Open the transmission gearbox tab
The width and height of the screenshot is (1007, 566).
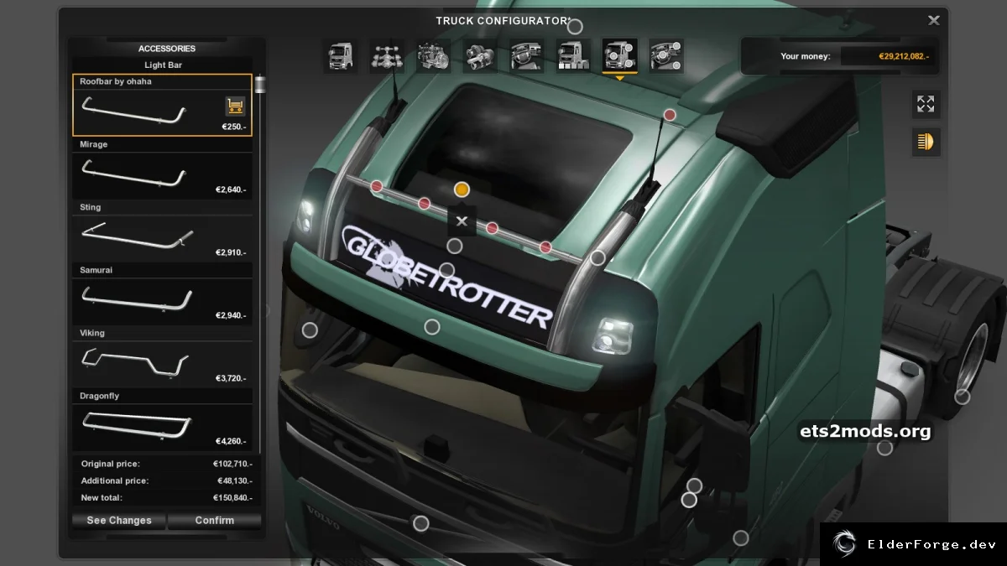coord(480,56)
